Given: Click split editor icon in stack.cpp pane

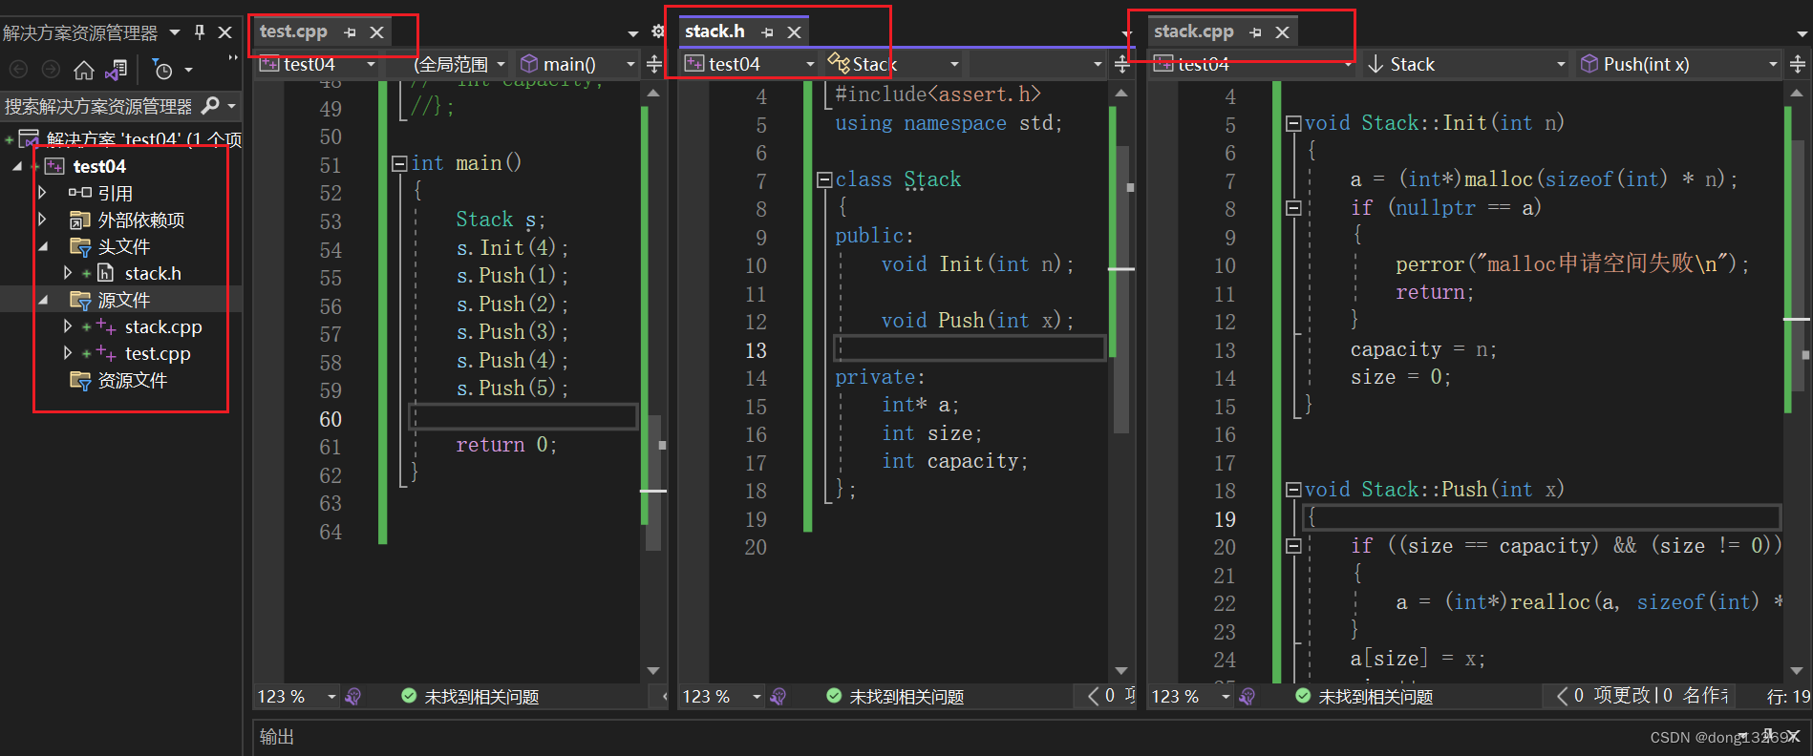Looking at the screenshot, I should point(1797,64).
